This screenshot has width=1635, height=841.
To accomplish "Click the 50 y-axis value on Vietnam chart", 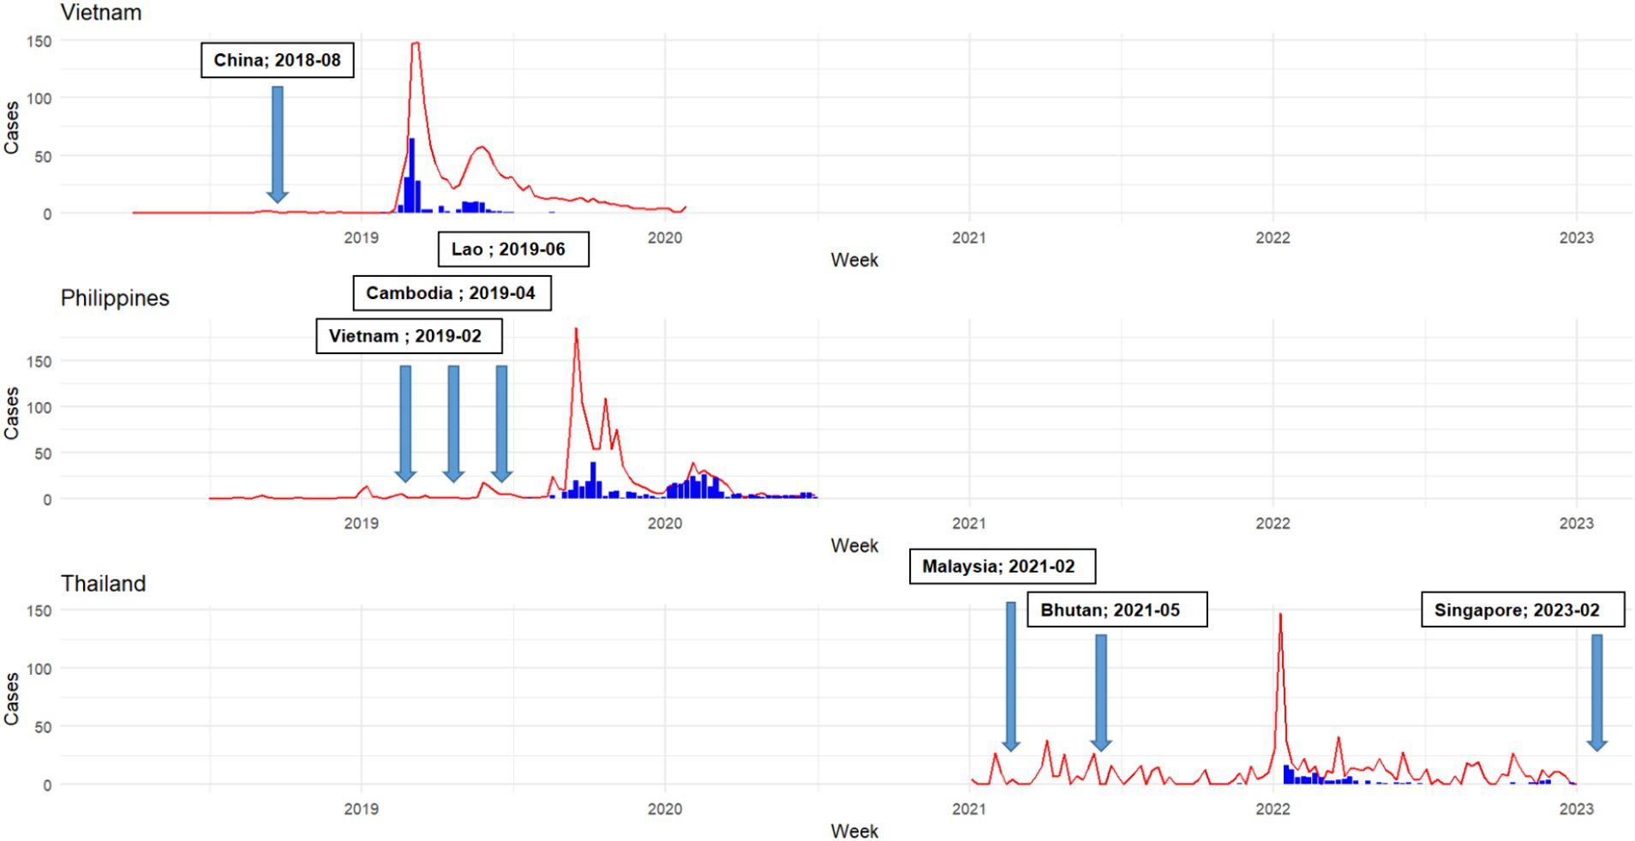I will 43,157.
